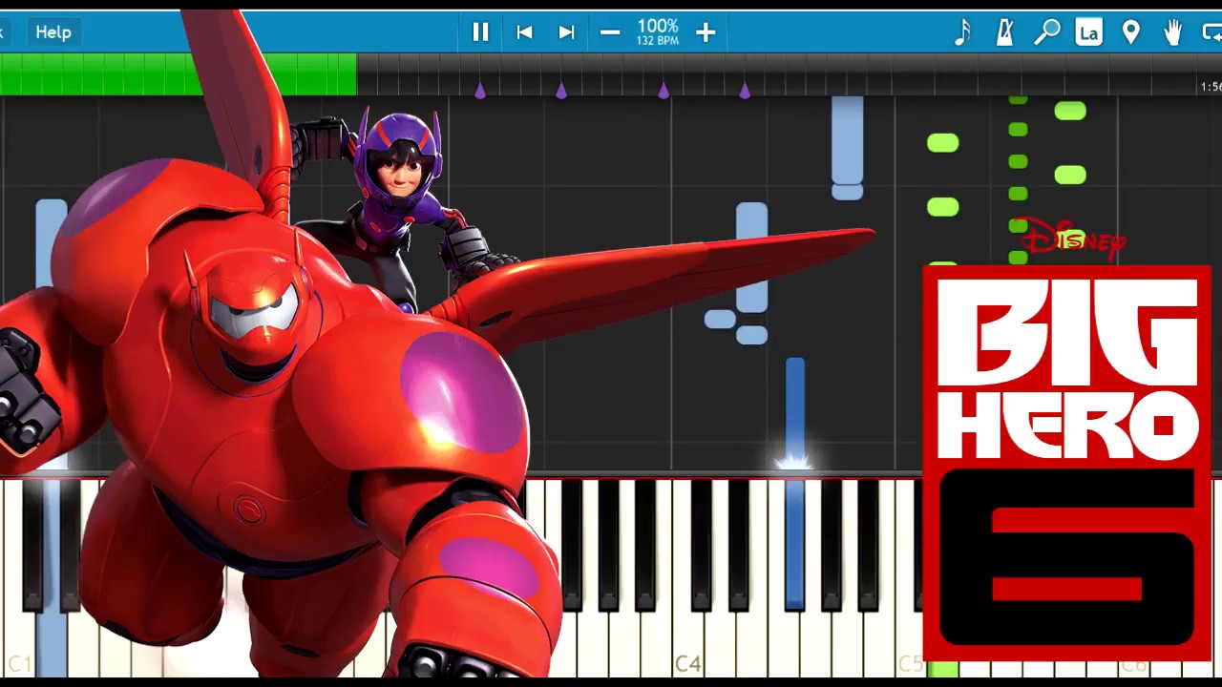Open the bookmark pin tool
Image resolution: width=1222 pixels, height=687 pixels.
click(1130, 32)
